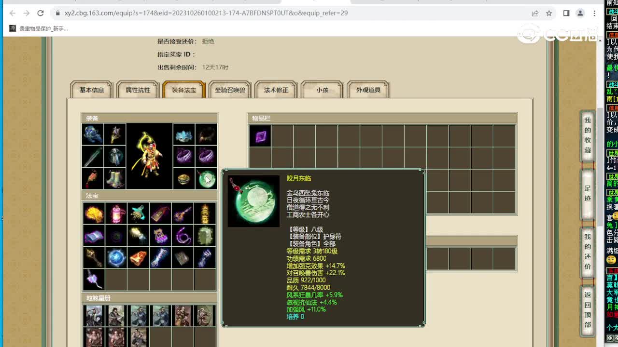Open the 小孩 tab

click(322, 90)
